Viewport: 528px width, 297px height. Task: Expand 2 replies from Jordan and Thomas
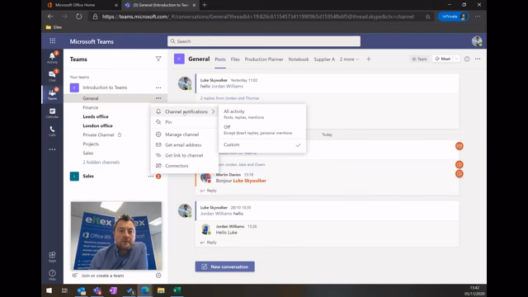[229, 98]
